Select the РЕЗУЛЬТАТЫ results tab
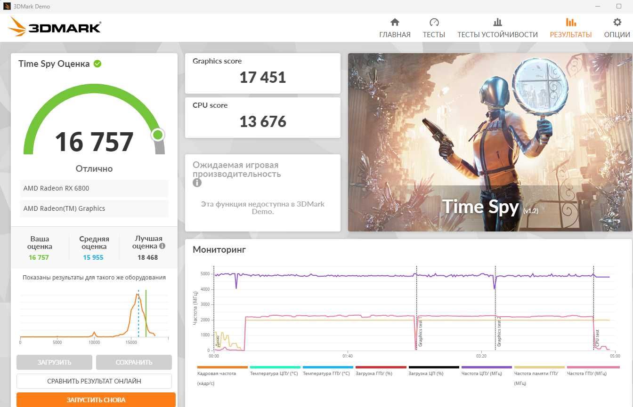This screenshot has width=633, height=407. [x=571, y=28]
